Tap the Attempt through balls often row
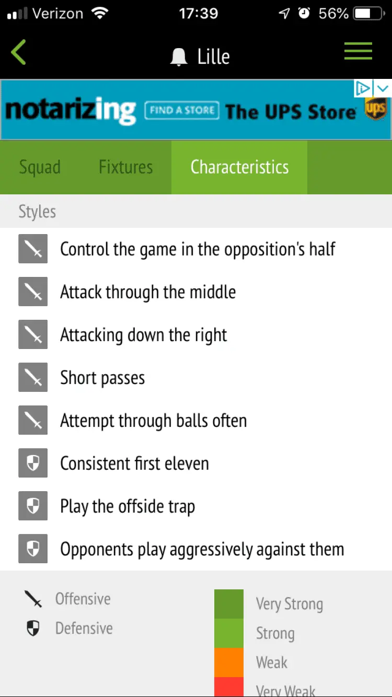Image resolution: width=392 pixels, height=697 pixels. [x=153, y=421]
